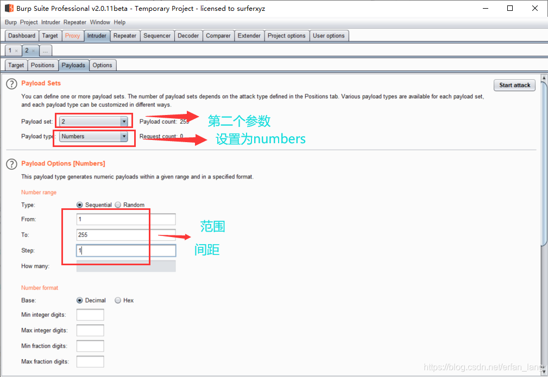Open the Payload type dropdown
Viewport: 548px width, 377px height.
click(93, 137)
